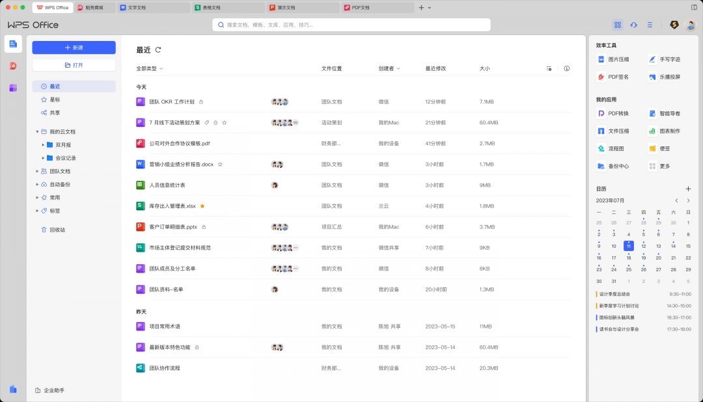This screenshot has width=703, height=402.
Task: Unstar the 7月线下活动策划方案 file
Action: click(225, 122)
